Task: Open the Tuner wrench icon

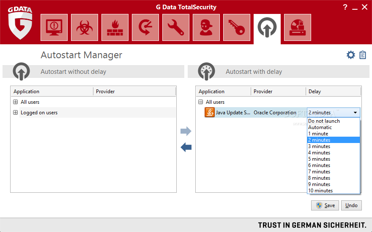Action: (x=176, y=27)
